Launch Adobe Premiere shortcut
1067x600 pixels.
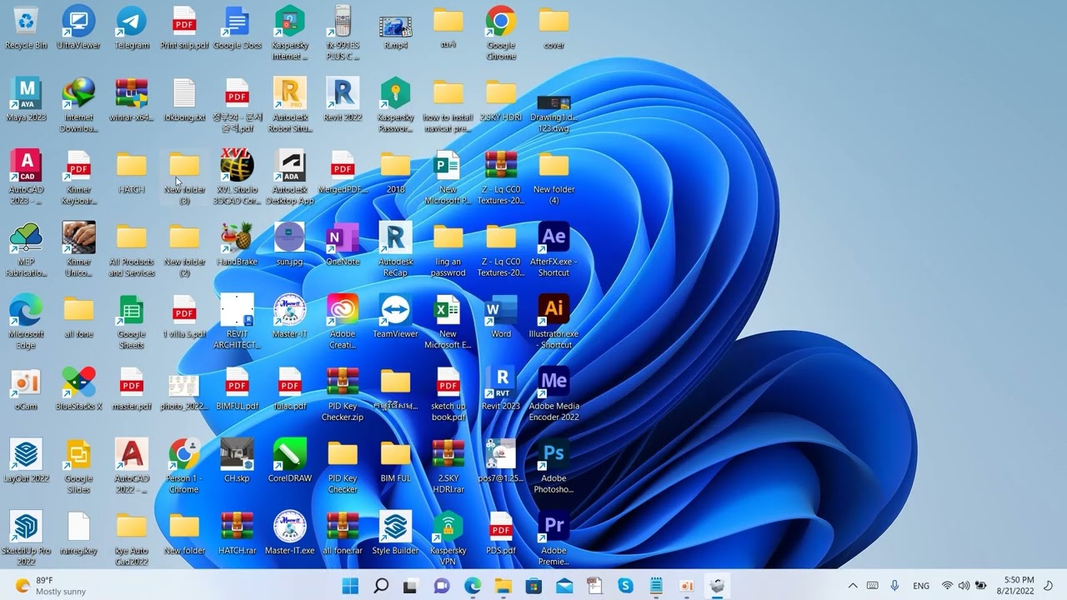pos(554,539)
